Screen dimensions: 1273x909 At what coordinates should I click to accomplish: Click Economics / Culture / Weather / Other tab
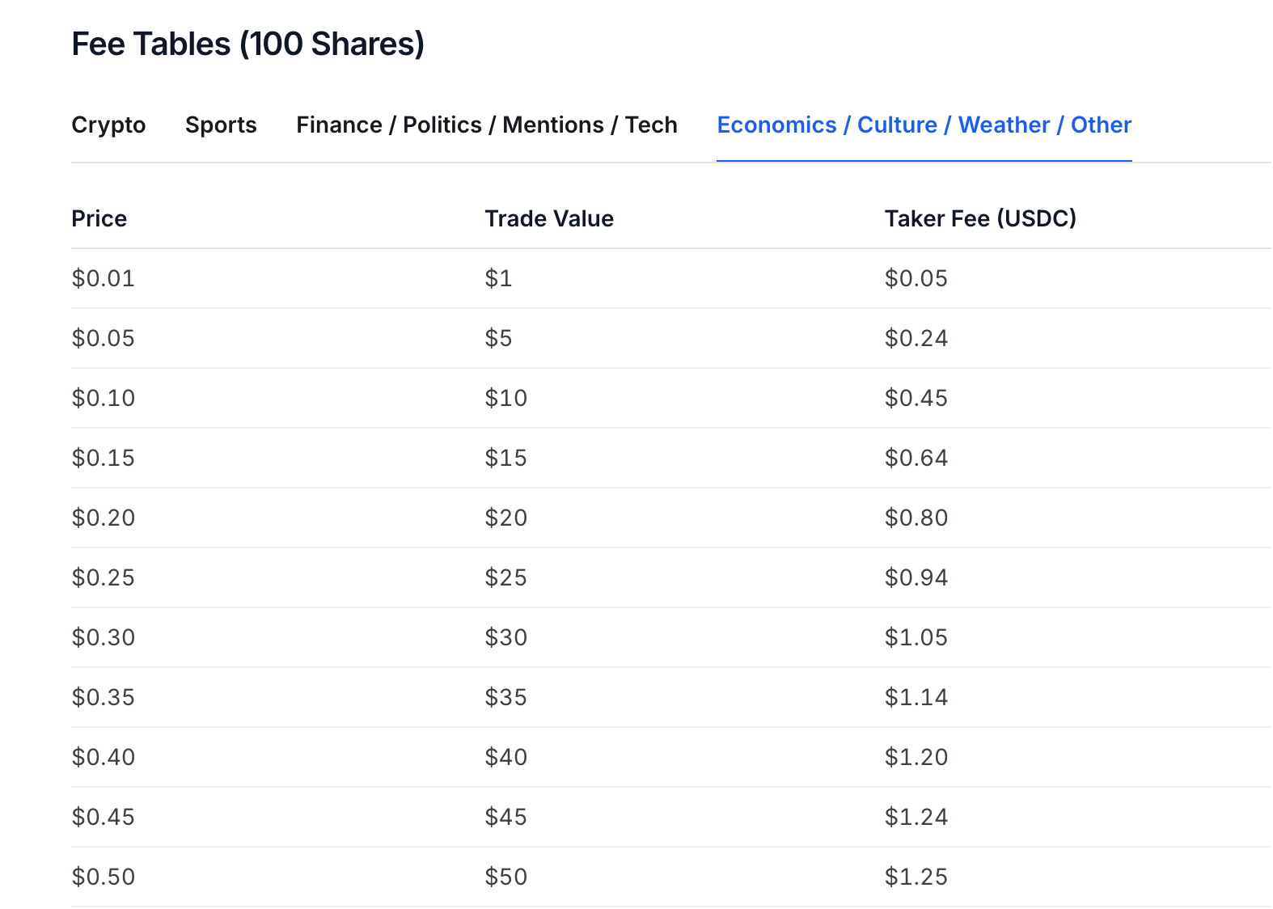click(924, 125)
